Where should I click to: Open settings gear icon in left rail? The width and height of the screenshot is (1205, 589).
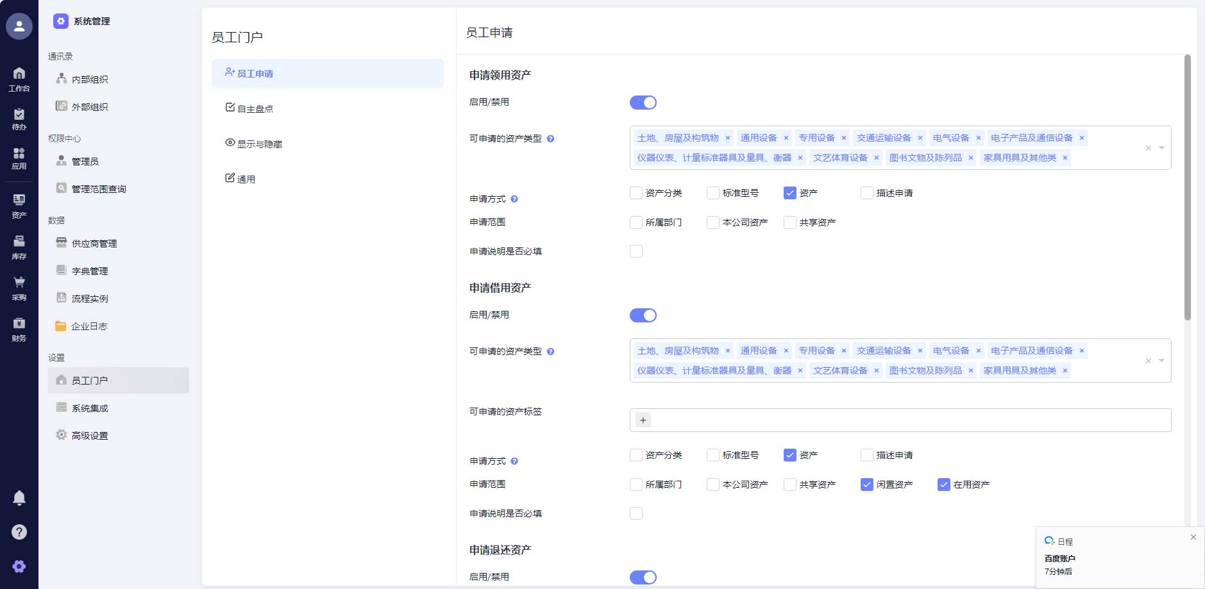[19, 567]
